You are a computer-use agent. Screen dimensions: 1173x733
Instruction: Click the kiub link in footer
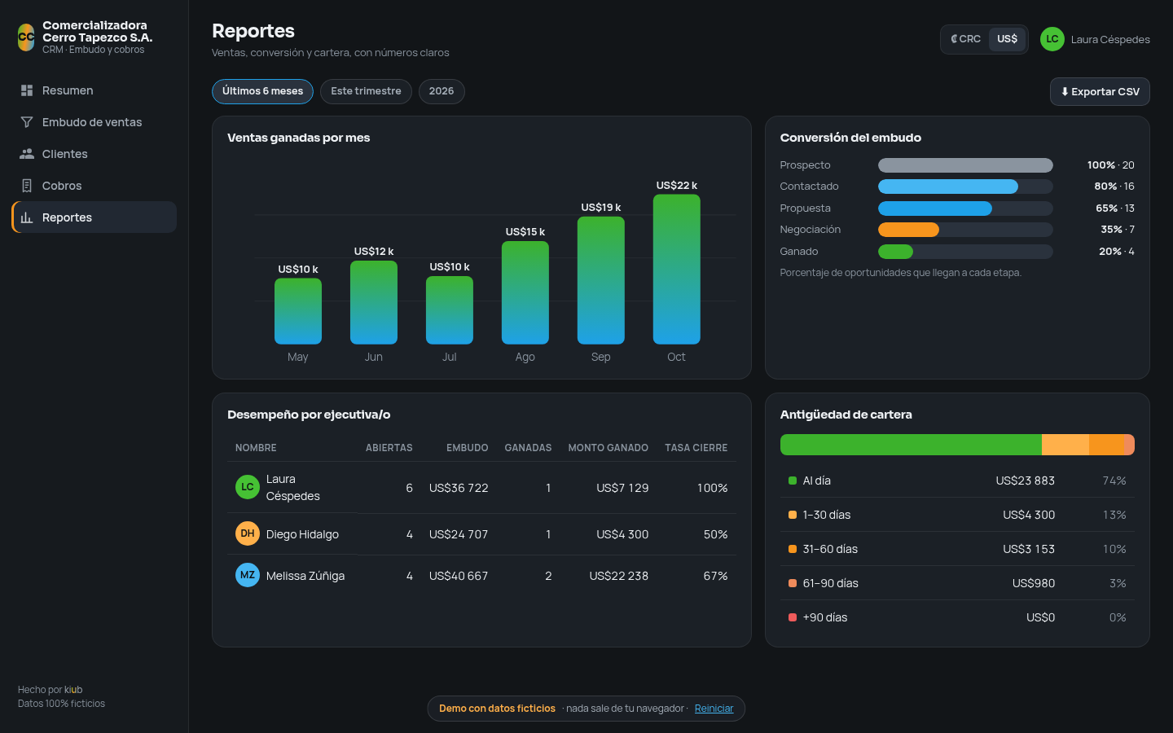[73, 690]
